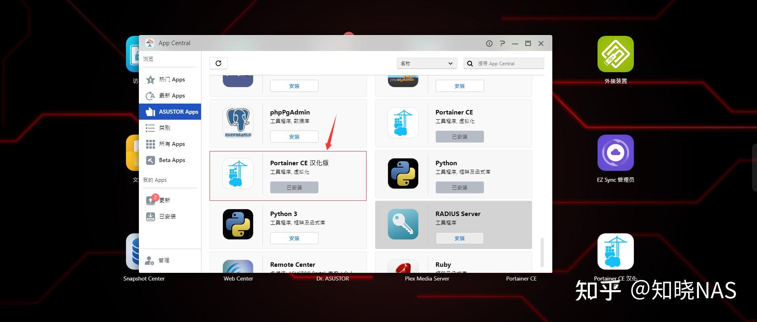Click the Python 3 app icon
This screenshot has width=757, height=322.
[238, 224]
